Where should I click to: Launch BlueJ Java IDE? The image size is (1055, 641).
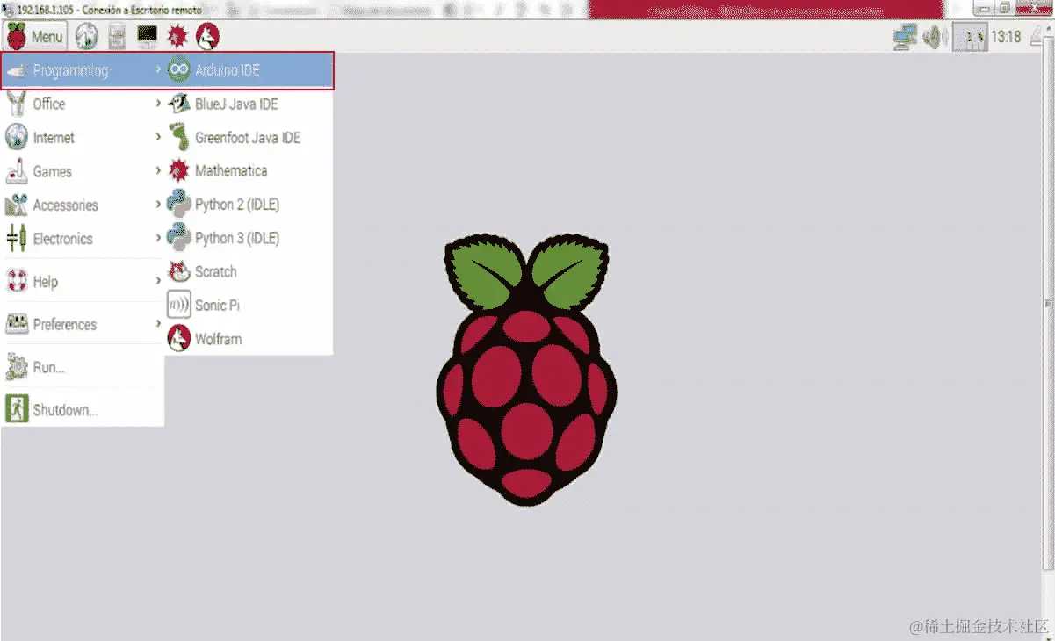click(249, 104)
